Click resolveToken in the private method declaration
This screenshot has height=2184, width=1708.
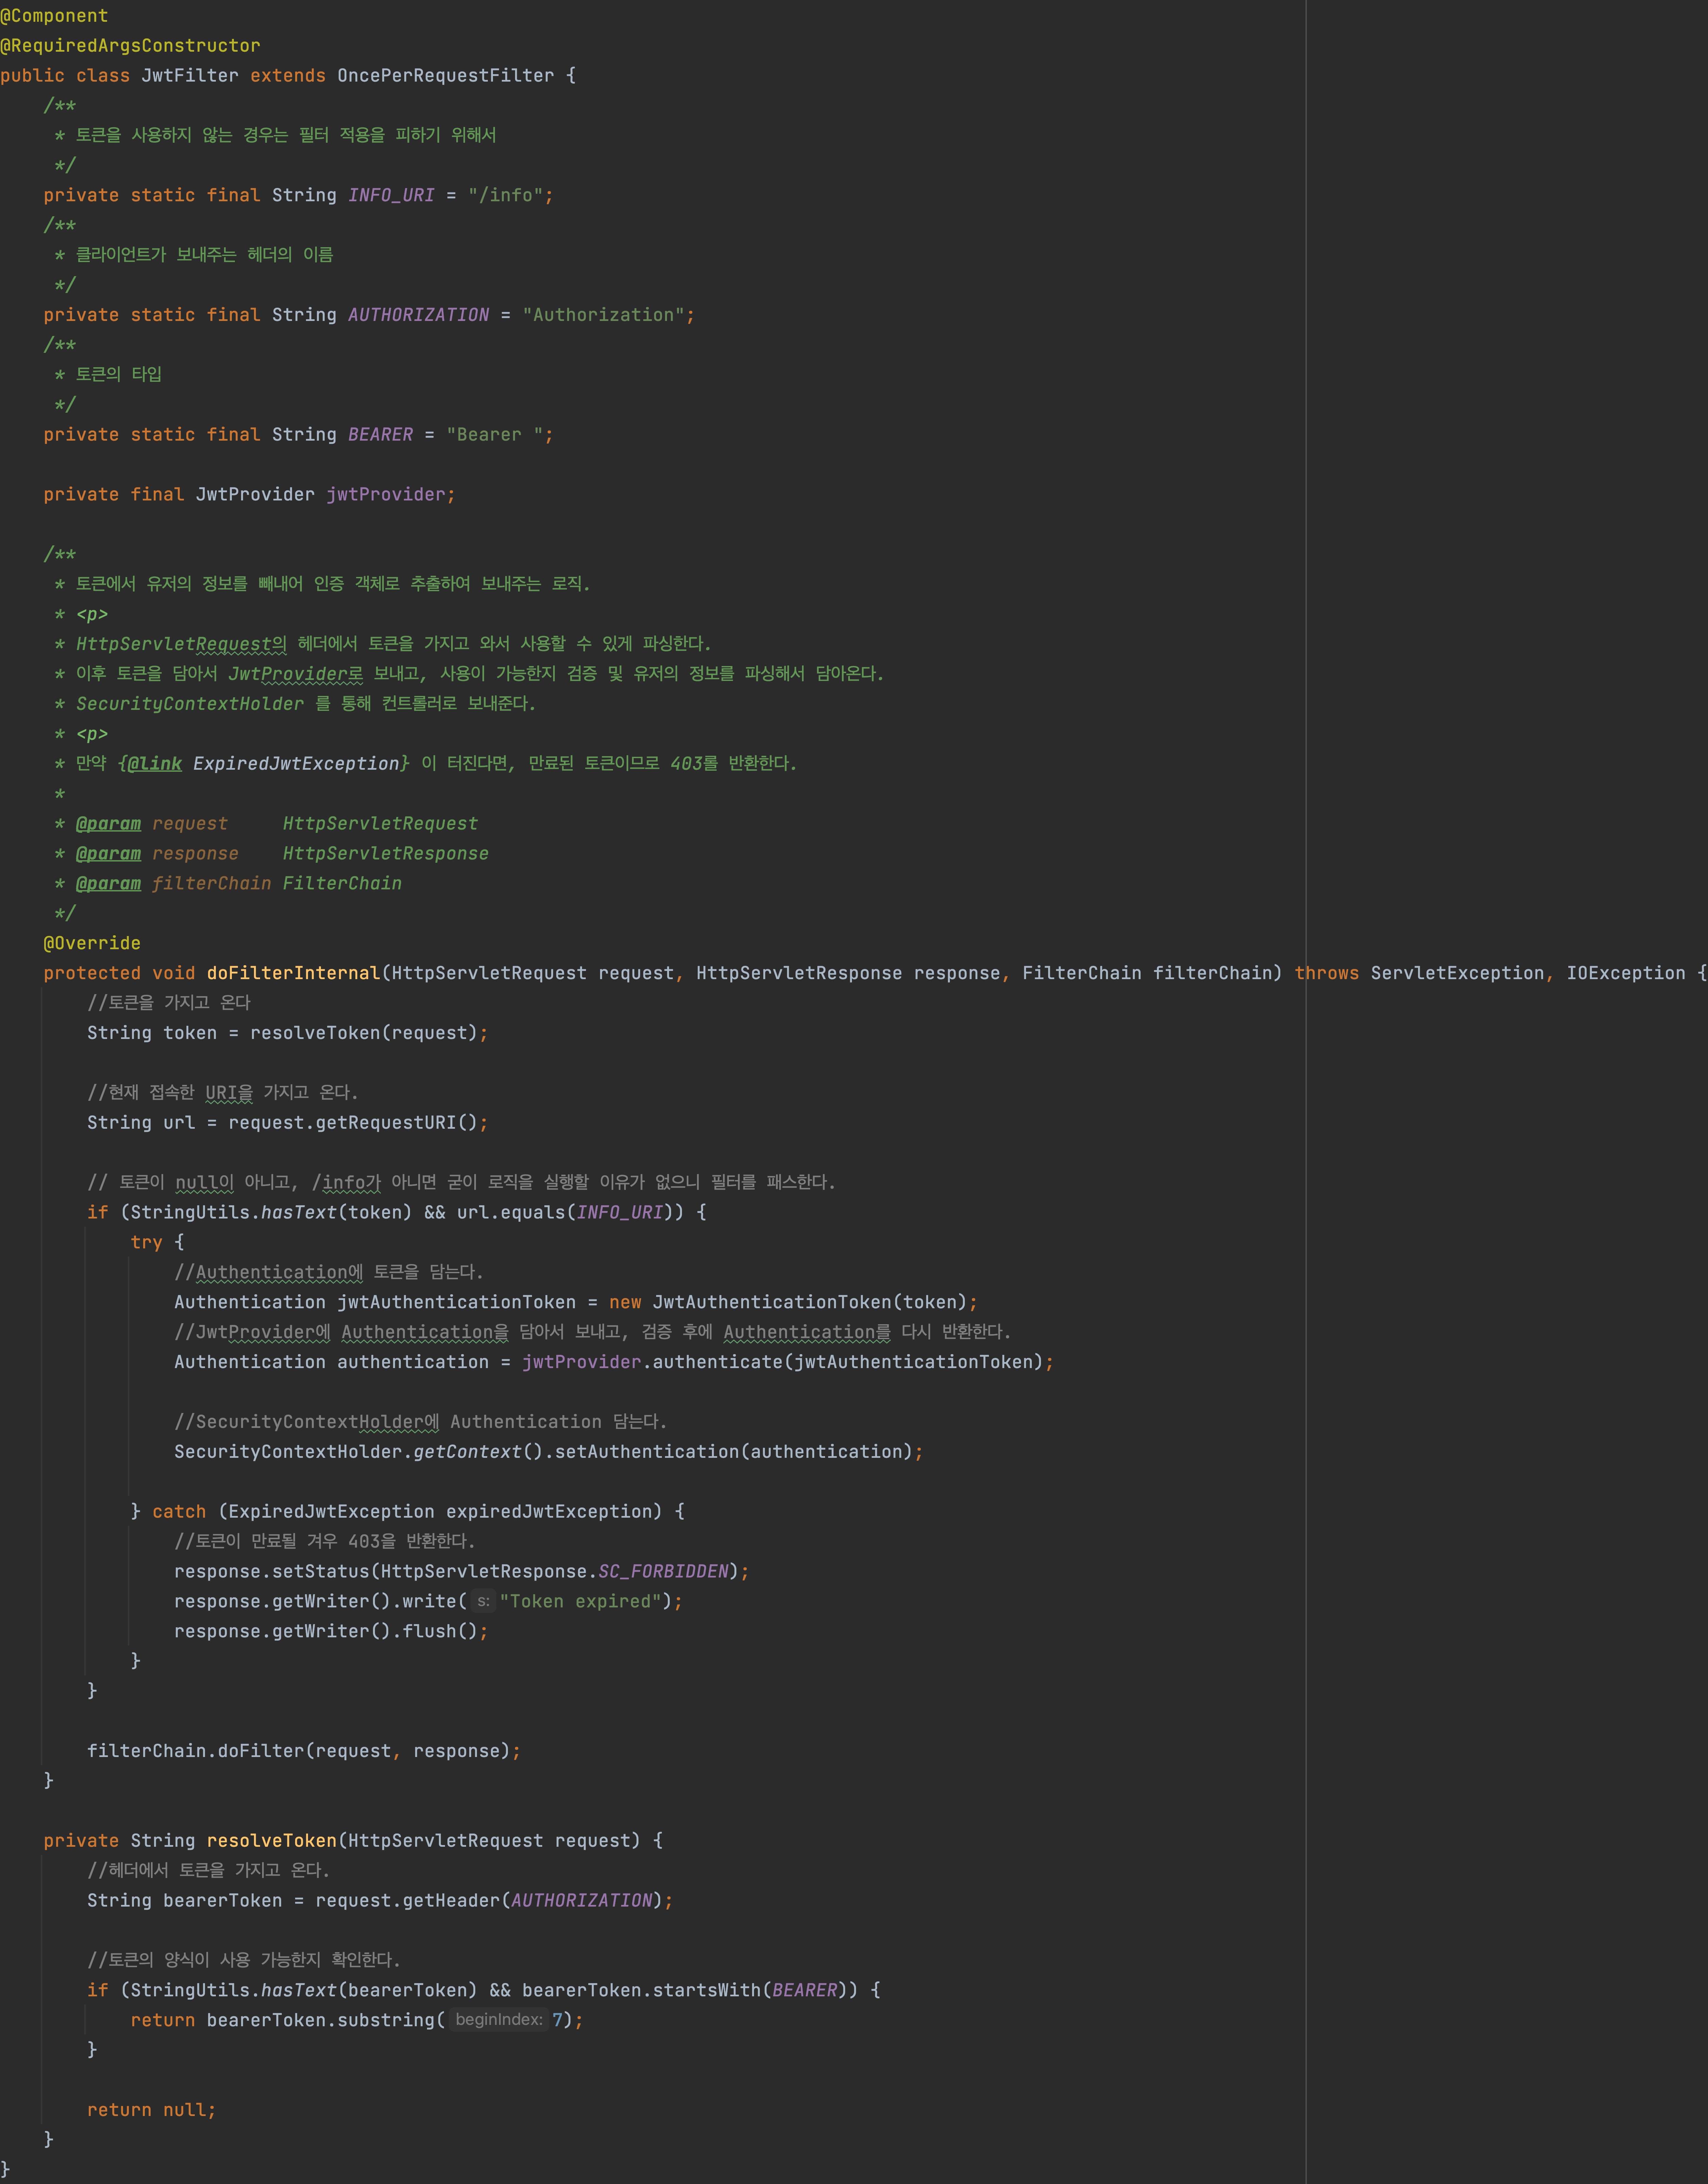click(x=271, y=1841)
